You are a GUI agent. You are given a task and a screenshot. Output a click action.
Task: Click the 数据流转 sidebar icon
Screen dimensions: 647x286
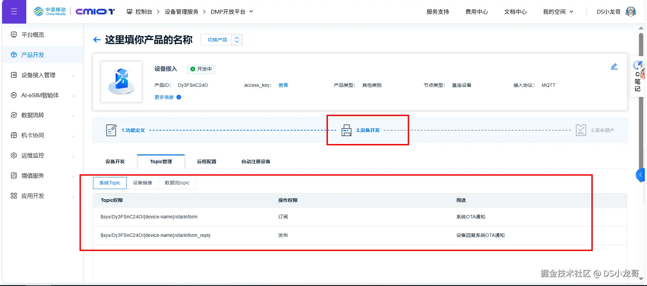point(14,115)
